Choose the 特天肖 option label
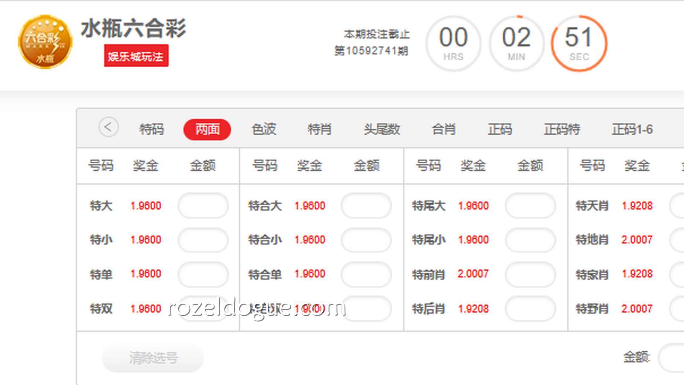 (592, 206)
